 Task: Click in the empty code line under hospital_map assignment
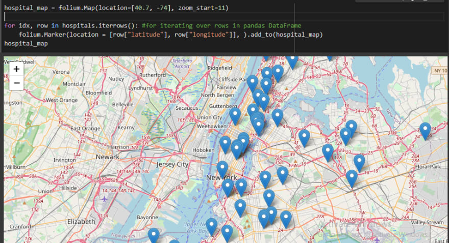224,17
